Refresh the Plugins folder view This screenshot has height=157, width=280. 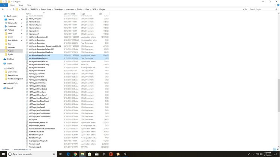point(246,9)
